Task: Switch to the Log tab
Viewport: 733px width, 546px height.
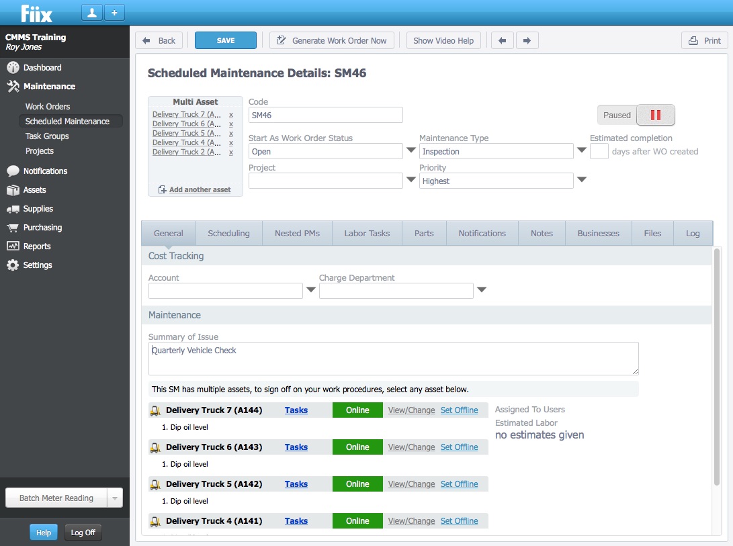Action: click(x=693, y=233)
